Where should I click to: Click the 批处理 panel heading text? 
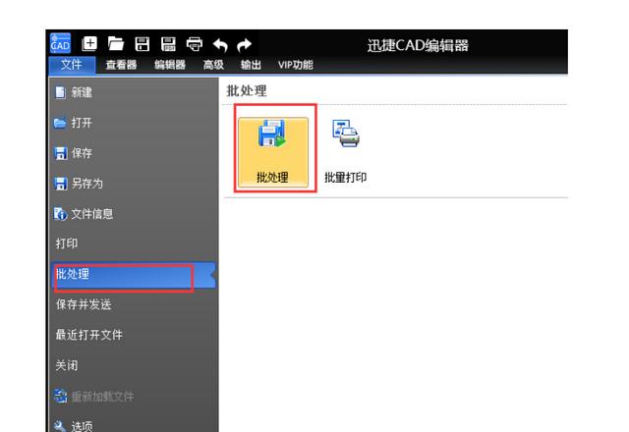(247, 91)
